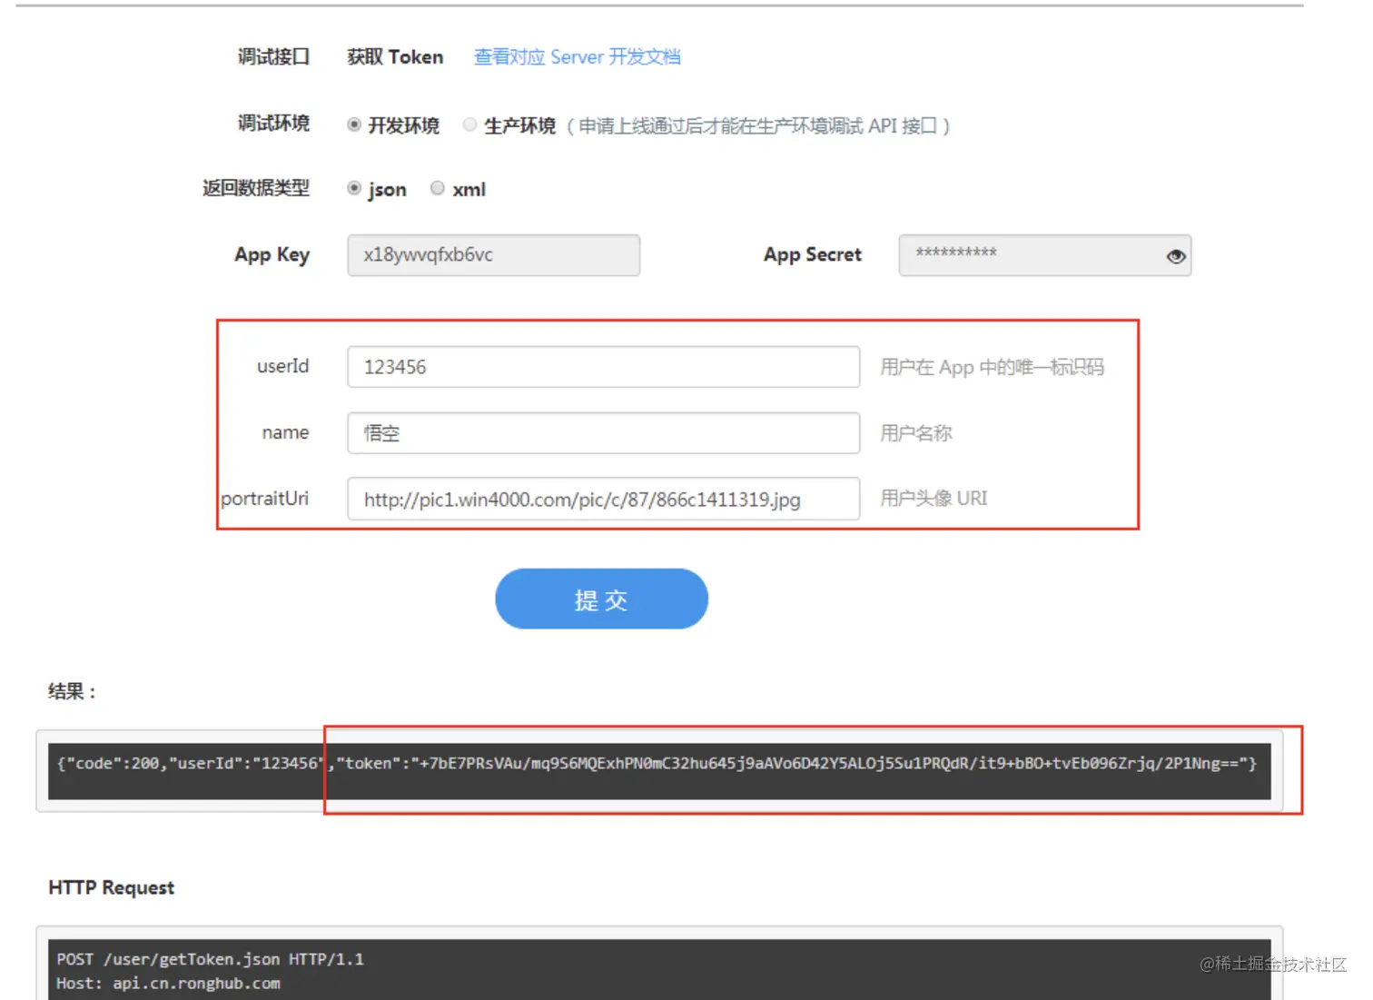Click the 用户名称 hint text
Viewport: 1373px width, 1000px height.
coord(915,432)
